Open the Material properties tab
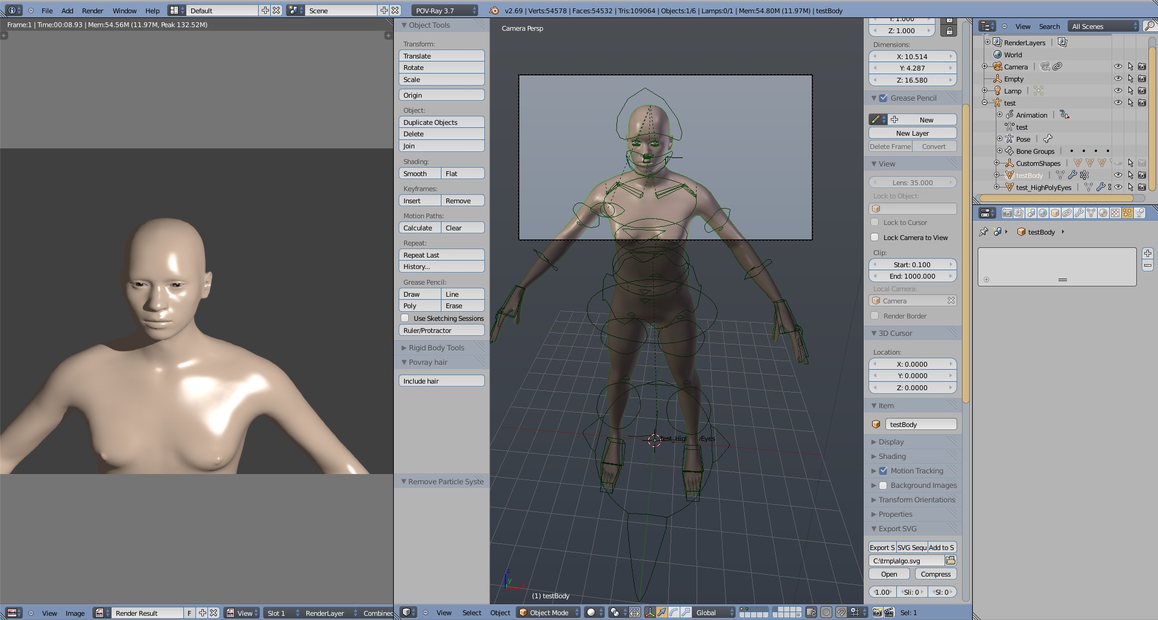Image resolution: width=1158 pixels, height=620 pixels. click(x=1103, y=213)
